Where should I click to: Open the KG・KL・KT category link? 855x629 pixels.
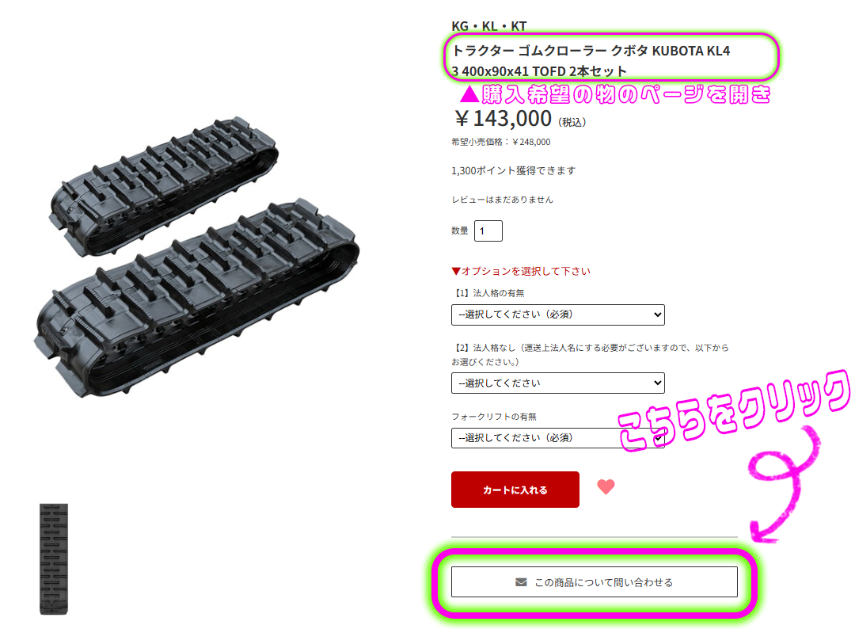click(489, 26)
